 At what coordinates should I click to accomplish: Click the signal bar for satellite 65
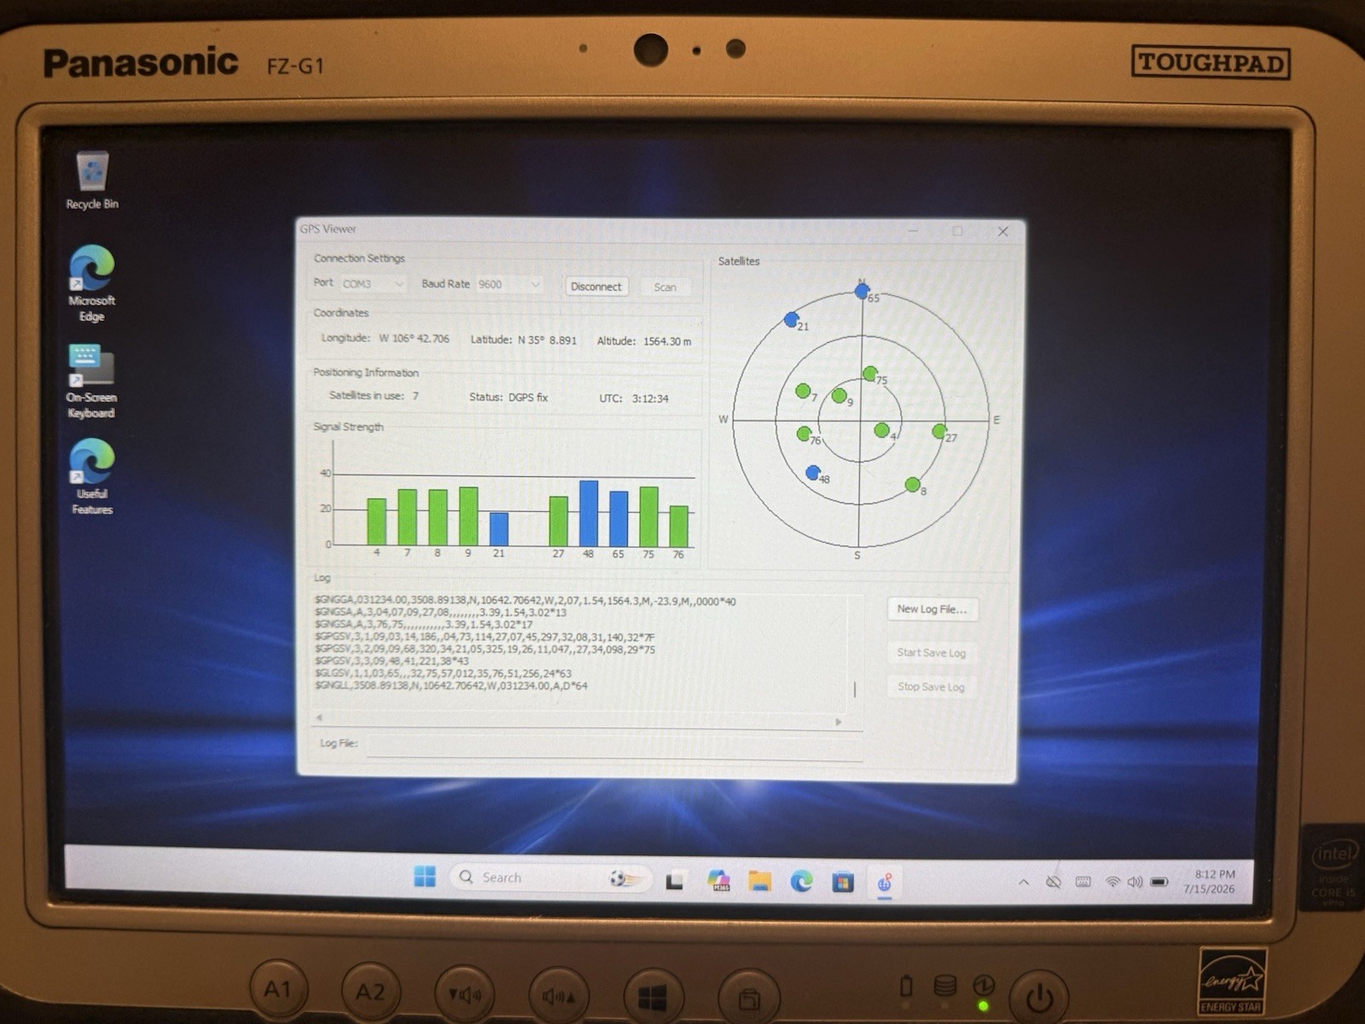(x=619, y=519)
